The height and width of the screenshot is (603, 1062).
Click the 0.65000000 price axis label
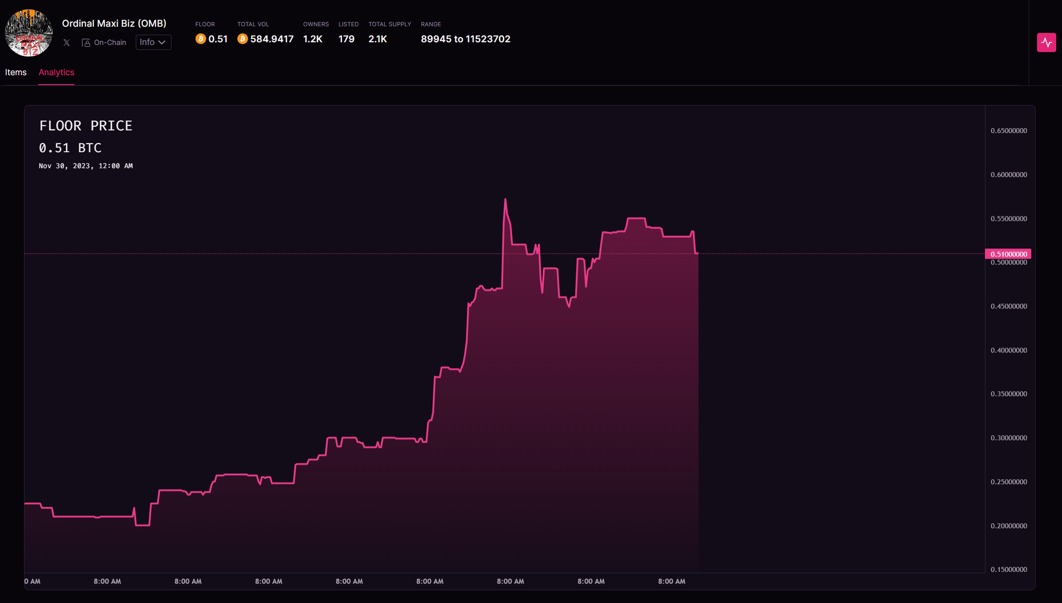[1009, 130]
